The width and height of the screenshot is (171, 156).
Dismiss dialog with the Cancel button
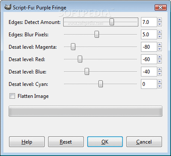pyautogui.click(x=144, y=142)
